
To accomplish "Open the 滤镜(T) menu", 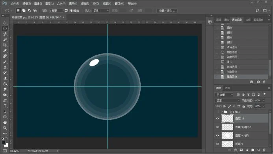I will 85,4.
